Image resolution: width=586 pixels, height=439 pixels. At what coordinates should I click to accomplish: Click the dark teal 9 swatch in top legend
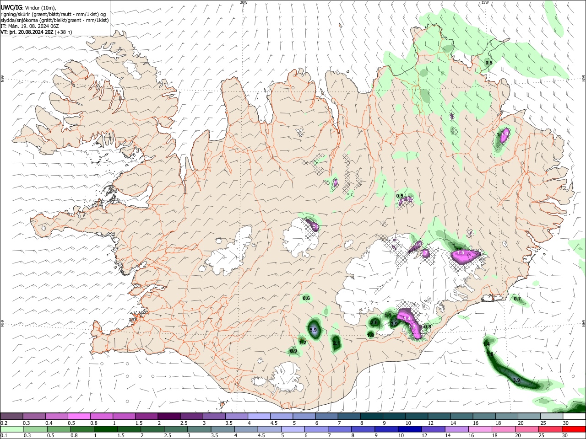pyautogui.click(x=394, y=416)
